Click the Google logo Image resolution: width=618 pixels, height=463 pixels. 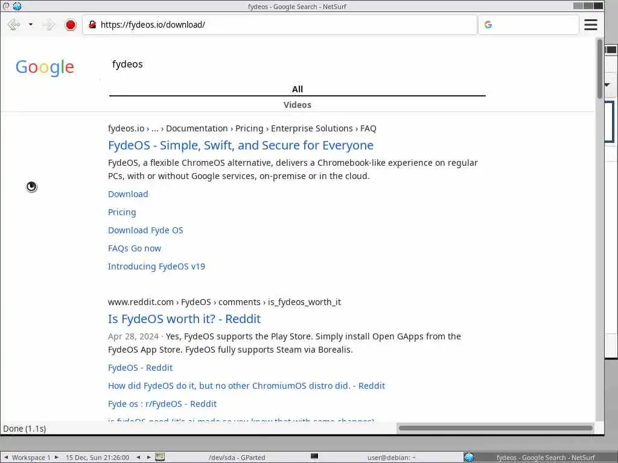pyautogui.click(x=45, y=68)
